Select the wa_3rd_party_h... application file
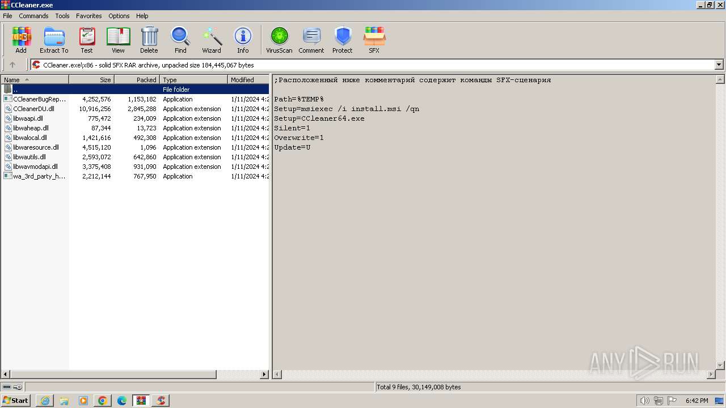Viewport: 726px width, 408px height. [135, 176]
